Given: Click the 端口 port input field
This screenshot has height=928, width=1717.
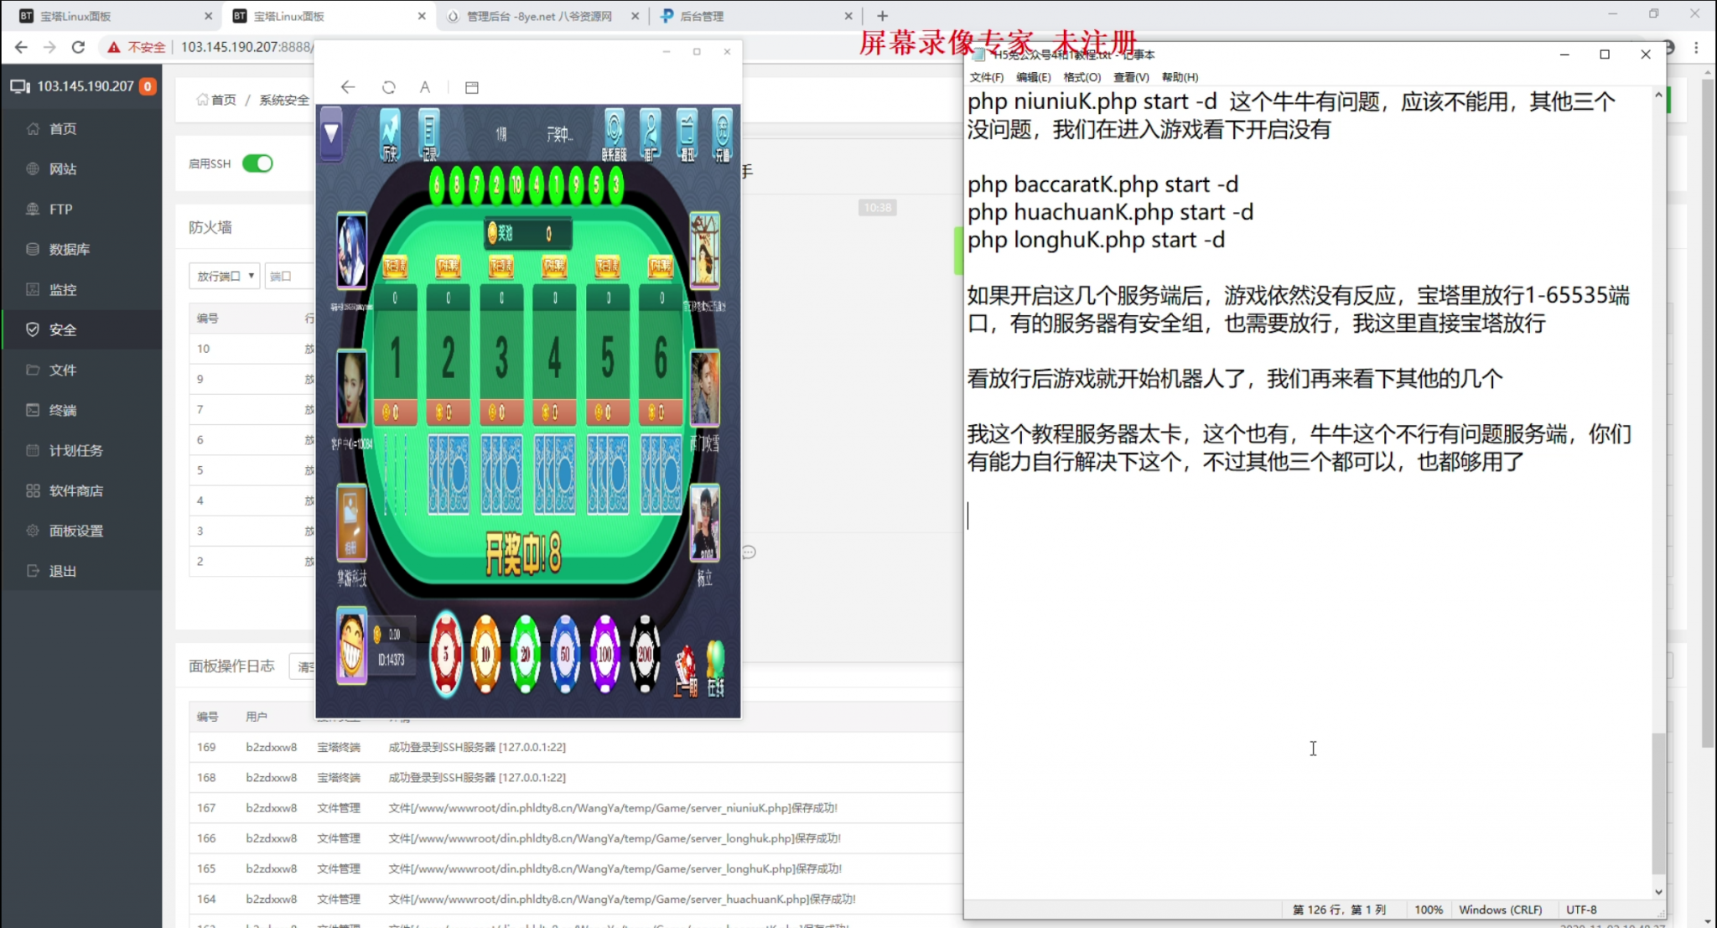Looking at the screenshot, I should (x=289, y=276).
